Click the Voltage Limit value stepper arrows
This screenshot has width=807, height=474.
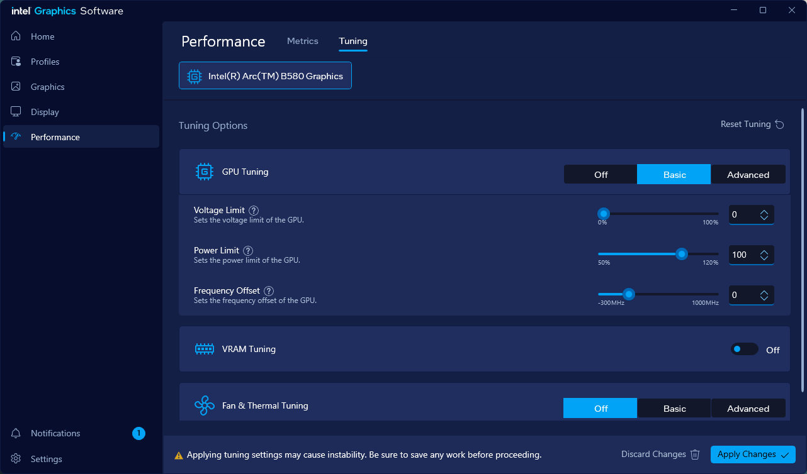coord(764,215)
